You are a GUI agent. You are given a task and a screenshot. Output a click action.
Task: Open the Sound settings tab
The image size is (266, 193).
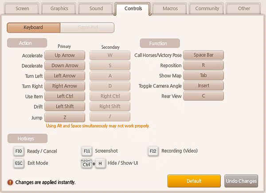[x=96, y=8]
